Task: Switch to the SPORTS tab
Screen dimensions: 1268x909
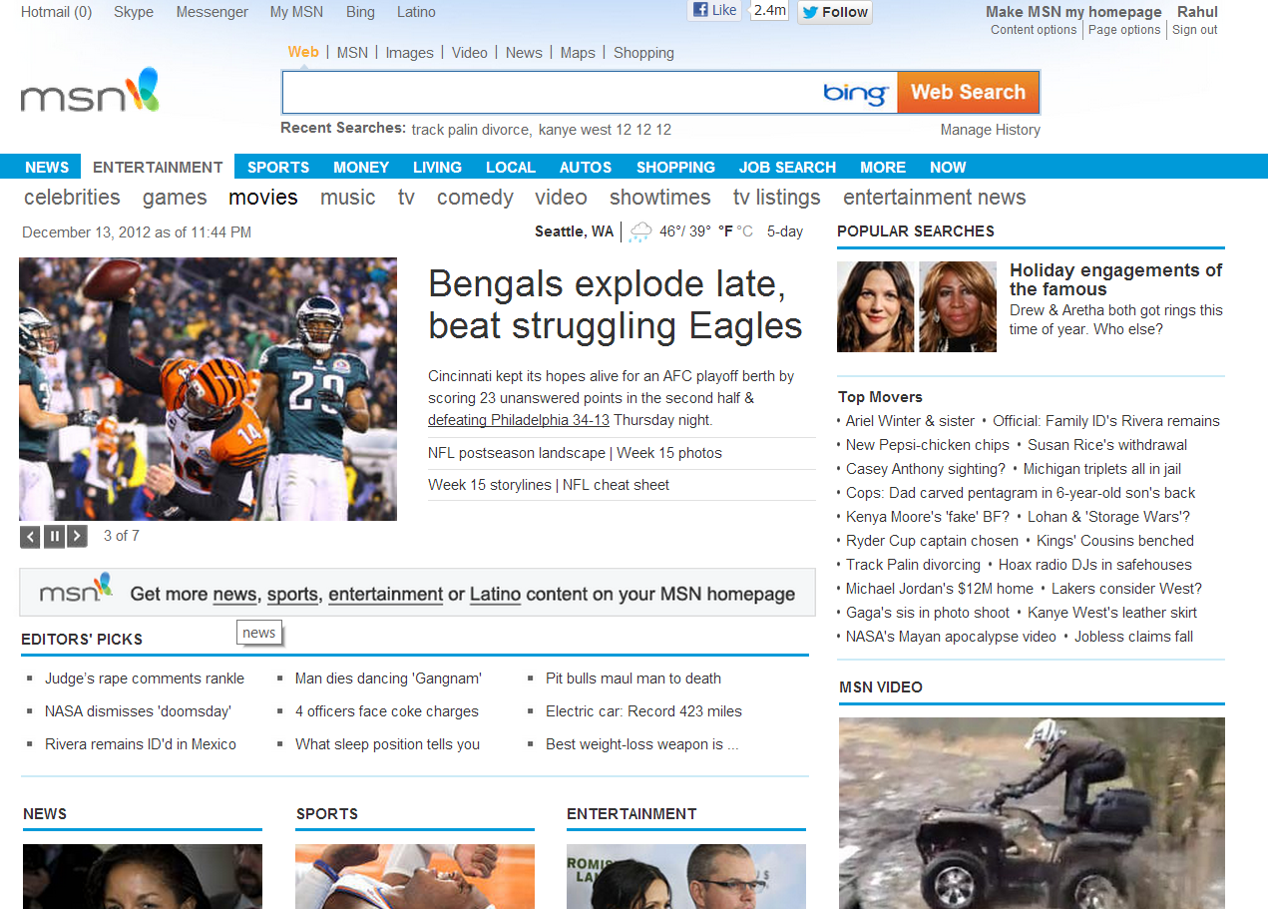Action: (278, 167)
